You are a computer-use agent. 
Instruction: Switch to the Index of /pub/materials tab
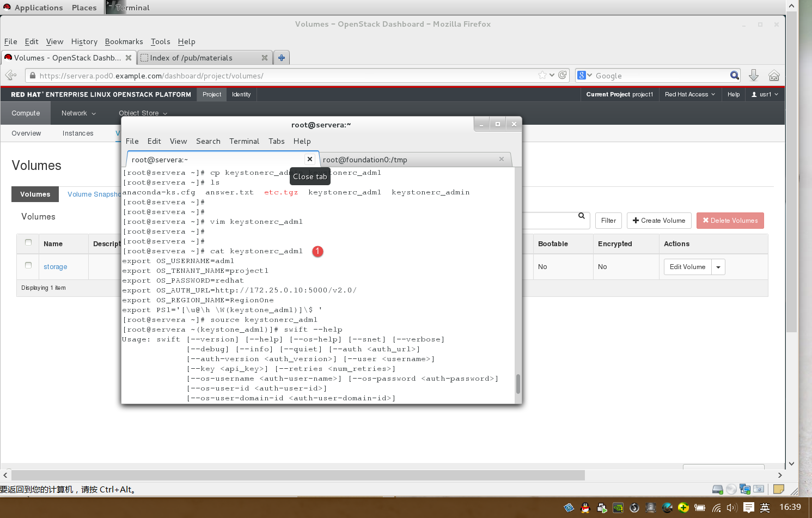(204, 58)
